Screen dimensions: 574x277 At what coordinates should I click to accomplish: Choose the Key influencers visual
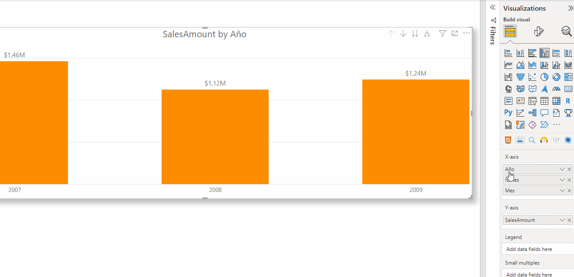[520, 113]
